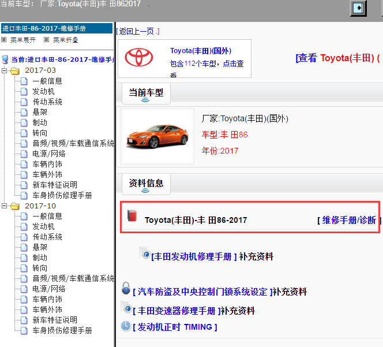Open 丰田发动机修理手册 link

coord(194,256)
